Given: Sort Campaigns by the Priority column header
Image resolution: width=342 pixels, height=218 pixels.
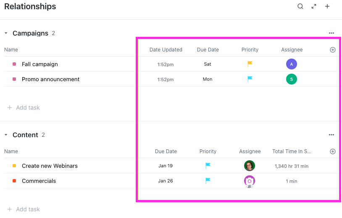Looking at the screenshot, I should [250, 50].
